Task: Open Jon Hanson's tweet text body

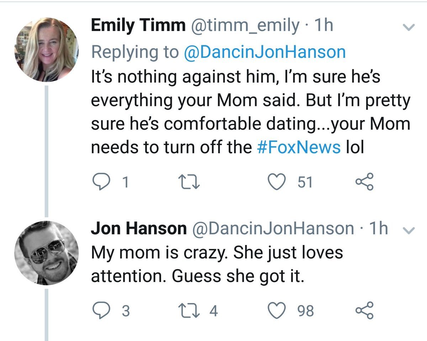Action: 217,265
